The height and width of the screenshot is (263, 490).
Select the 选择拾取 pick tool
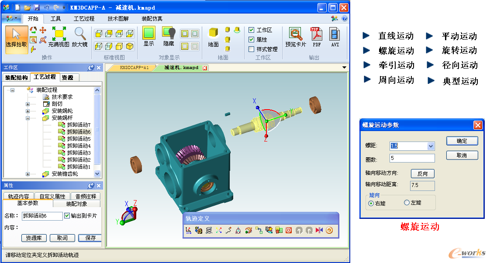(x=16, y=37)
